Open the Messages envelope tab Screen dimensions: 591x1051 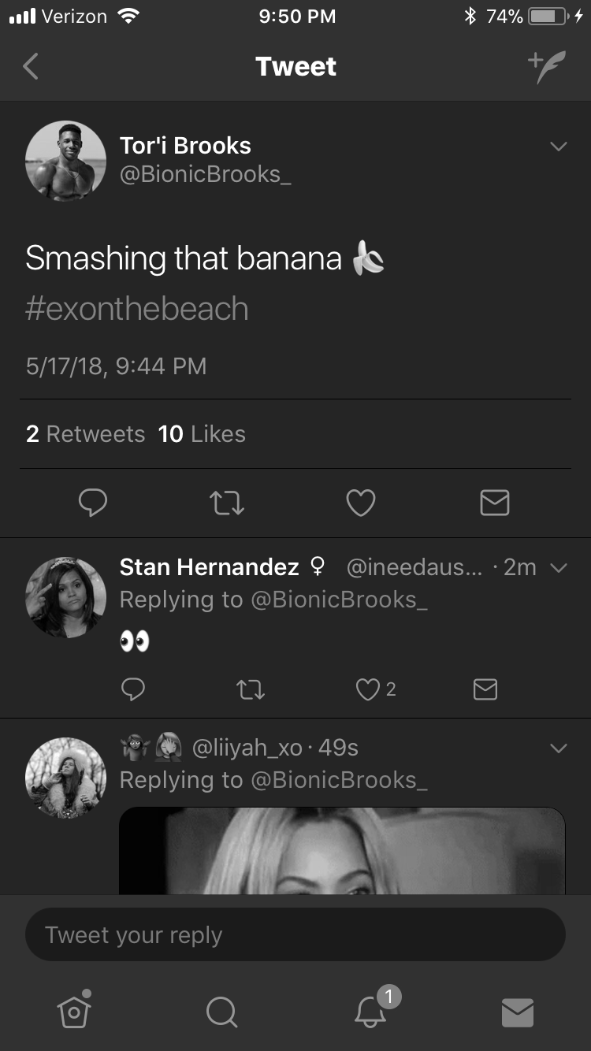[x=518, y=1012]
